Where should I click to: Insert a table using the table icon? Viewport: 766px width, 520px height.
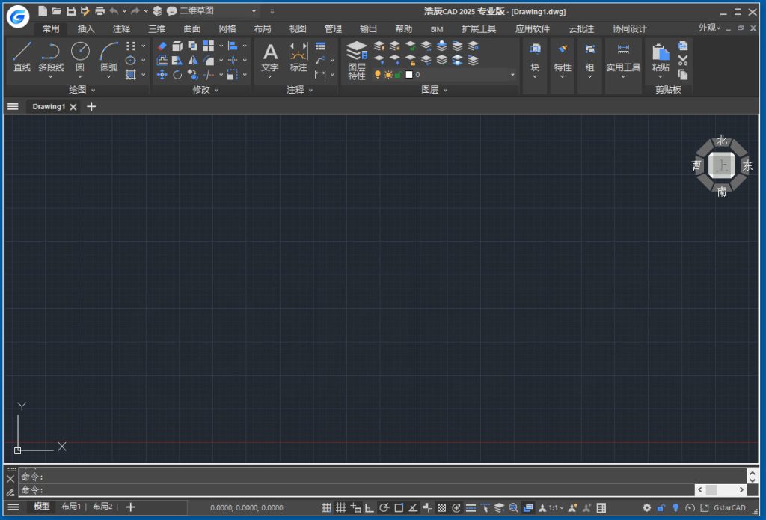[320, 46]
